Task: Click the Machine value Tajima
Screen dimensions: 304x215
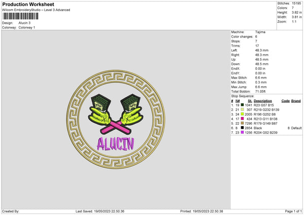Action: (260, 32)
